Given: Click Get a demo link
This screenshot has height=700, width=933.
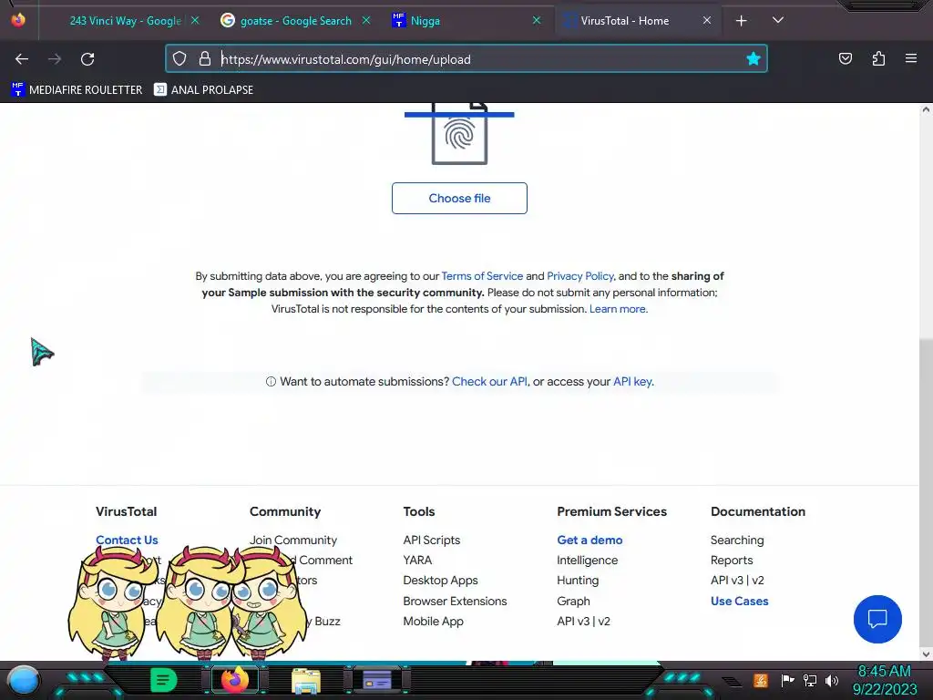Looking at the screenshot, I should click(x=590, y=540).
